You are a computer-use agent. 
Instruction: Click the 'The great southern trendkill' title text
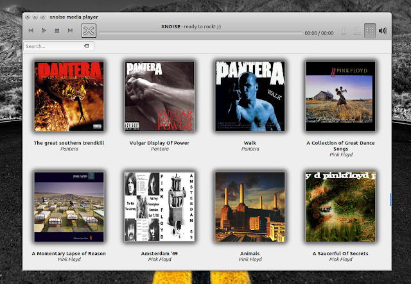click(69, 143)
